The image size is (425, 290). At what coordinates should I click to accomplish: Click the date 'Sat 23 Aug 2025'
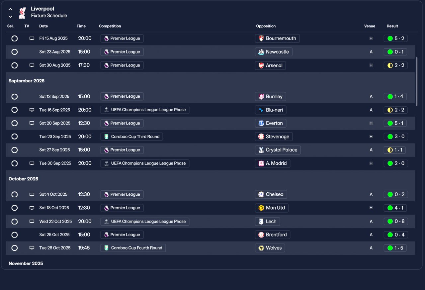coord(55,52)
